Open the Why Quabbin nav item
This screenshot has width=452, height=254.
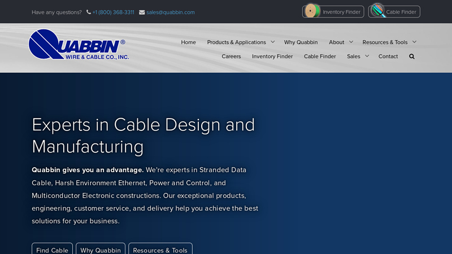[x=301, y=42]
